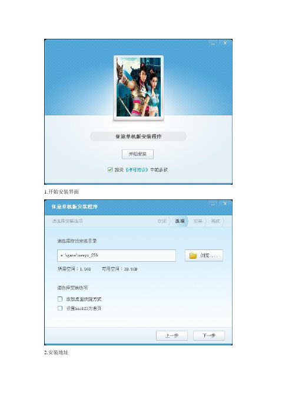Toggle the license agreement acceptance checkbox
The image size is (292, 413).
pyautogui.click(x=110, y=169)
